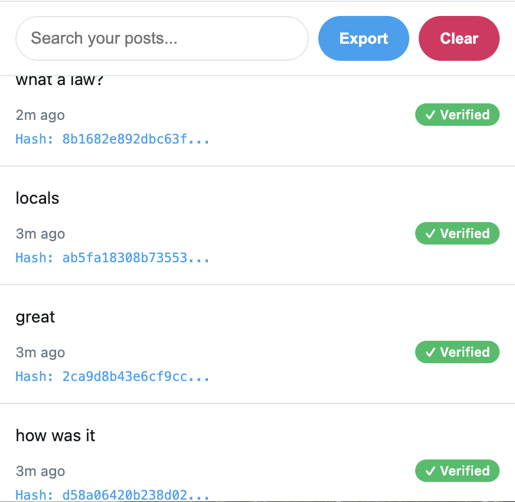This screenshot has width=515, height=502.
Task: Click the search posts input field
Action: click(162, 38)
